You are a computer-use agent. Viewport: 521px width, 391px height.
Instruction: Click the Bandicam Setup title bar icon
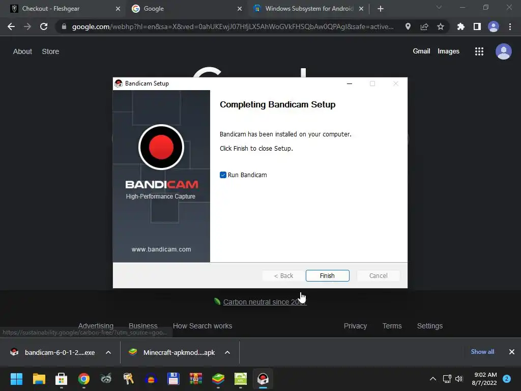(x=119, y=83)
